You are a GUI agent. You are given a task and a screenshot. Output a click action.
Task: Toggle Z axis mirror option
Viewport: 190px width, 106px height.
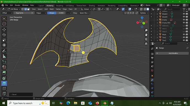(x=133, y=13)
